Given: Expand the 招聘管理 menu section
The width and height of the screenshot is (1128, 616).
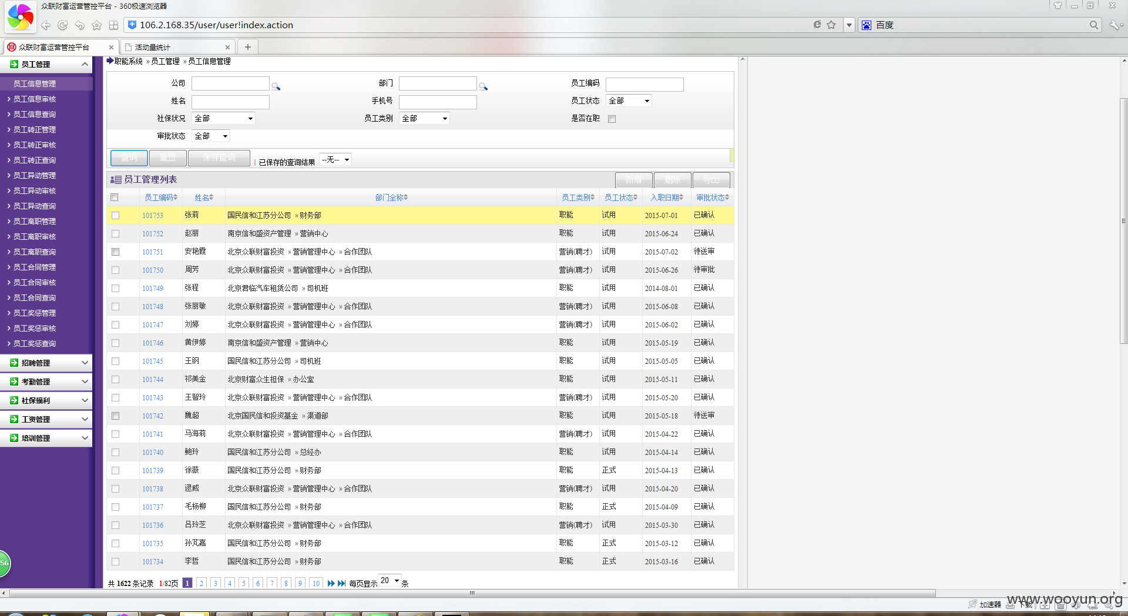Looking at the screenshot, I should tap(46, 363).
